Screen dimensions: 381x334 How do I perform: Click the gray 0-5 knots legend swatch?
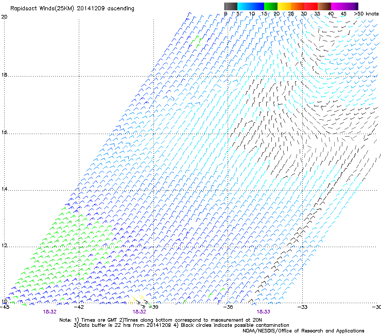231,6
